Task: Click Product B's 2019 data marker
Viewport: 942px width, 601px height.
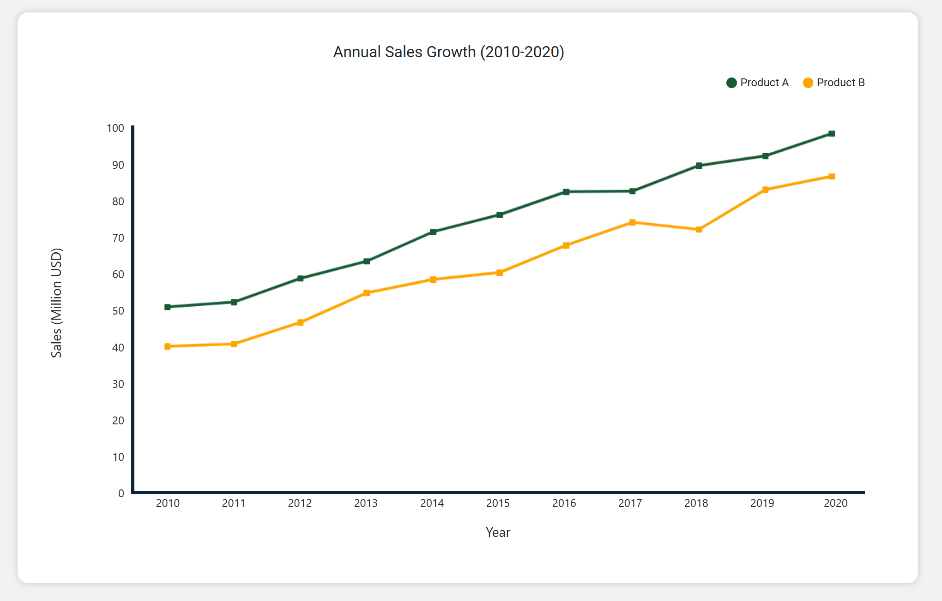Action: click(765, 190)
